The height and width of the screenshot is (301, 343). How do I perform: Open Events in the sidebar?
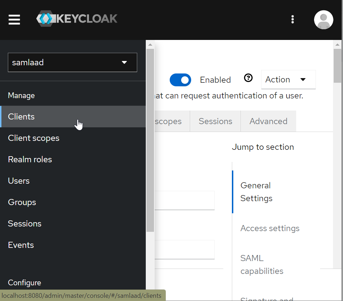pos(21,245)
